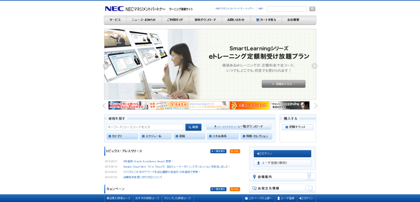Move the thumbnail strip to previous banners
420x202 pixels.
(x=105, y=106)
